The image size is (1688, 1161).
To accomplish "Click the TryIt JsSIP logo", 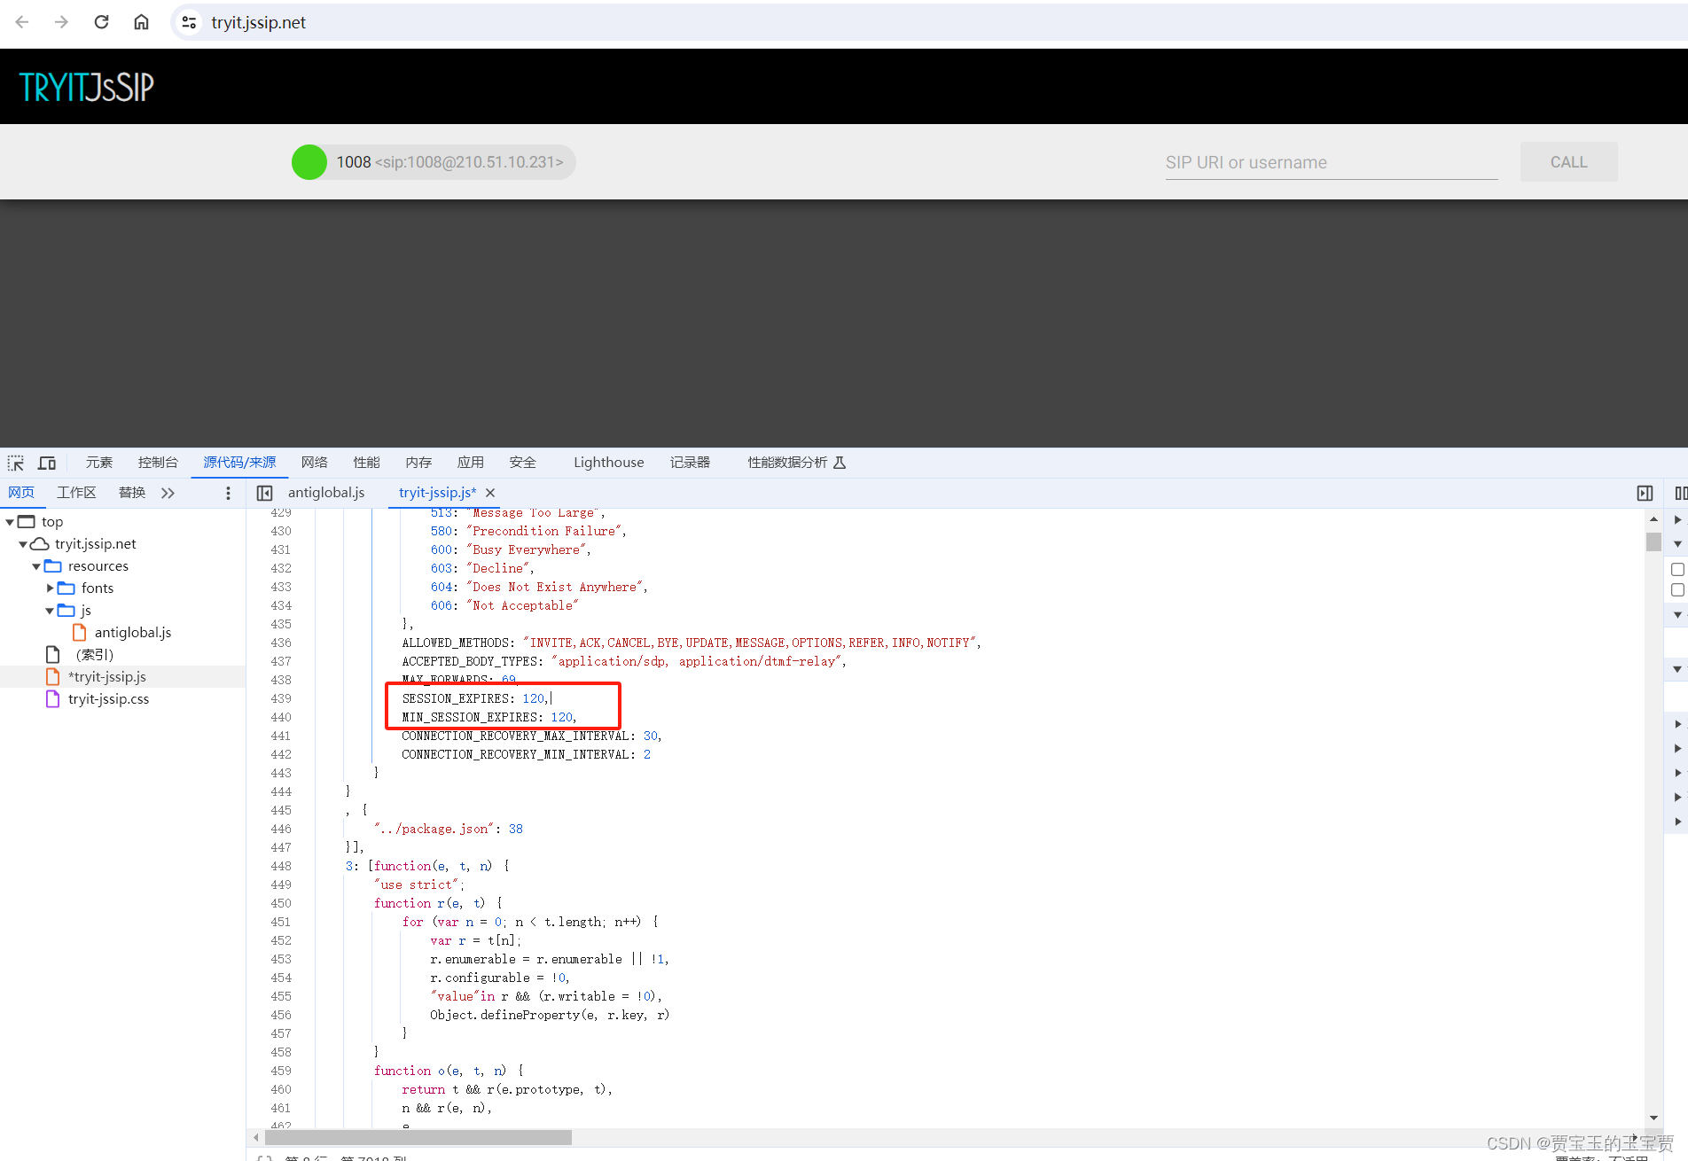I will [86, 87].
